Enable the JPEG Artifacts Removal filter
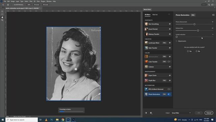 click(x=169, y=89)
